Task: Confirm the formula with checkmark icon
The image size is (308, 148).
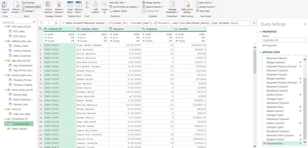Action: point(50,23)
